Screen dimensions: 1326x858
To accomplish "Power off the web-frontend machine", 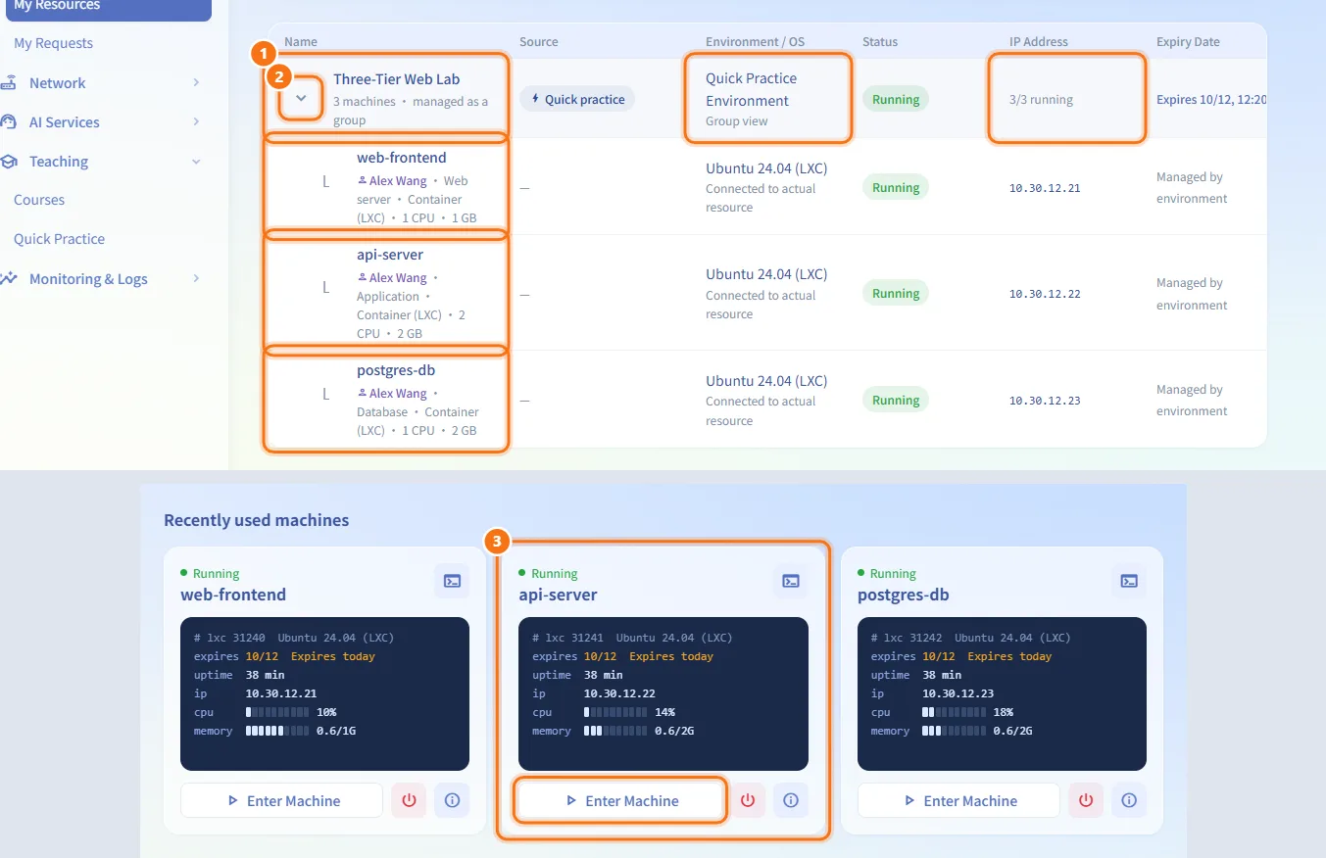I will point(409,800).
